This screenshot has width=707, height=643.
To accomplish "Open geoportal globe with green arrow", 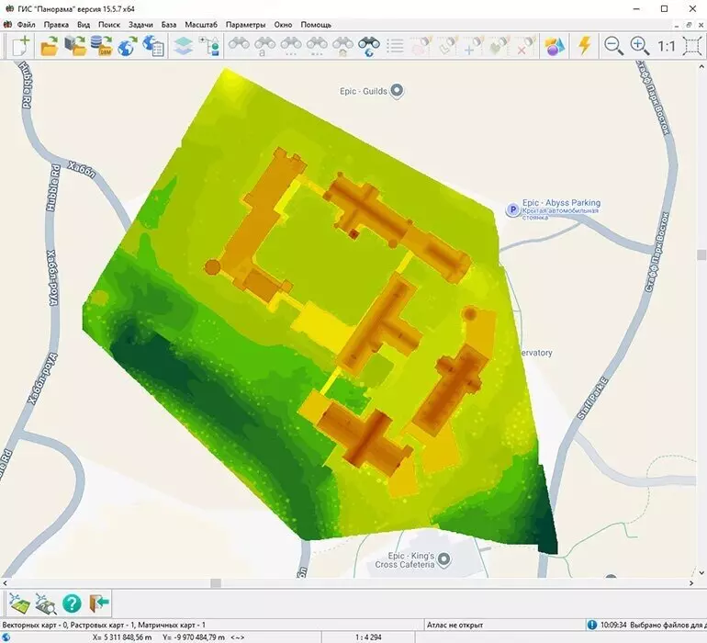I will coord(128,46).
